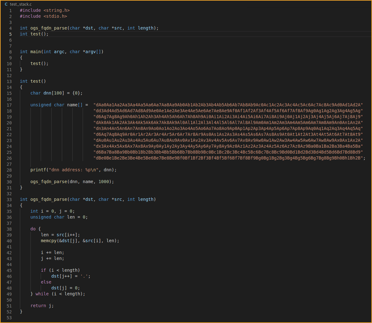Click the #include <string.h> directive

(x=45, y=11)
